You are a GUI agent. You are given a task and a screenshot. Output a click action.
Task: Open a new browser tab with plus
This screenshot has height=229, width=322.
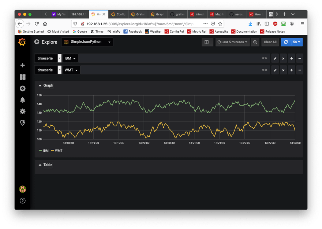point(284,14)
